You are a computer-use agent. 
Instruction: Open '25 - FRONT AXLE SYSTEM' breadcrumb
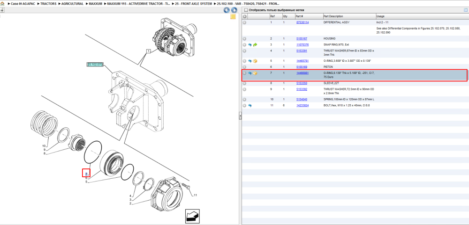tap(193, 4)
